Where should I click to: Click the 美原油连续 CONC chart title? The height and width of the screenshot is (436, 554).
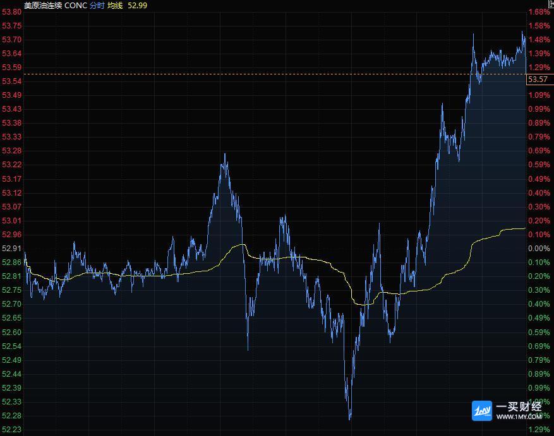click(55, 5)
